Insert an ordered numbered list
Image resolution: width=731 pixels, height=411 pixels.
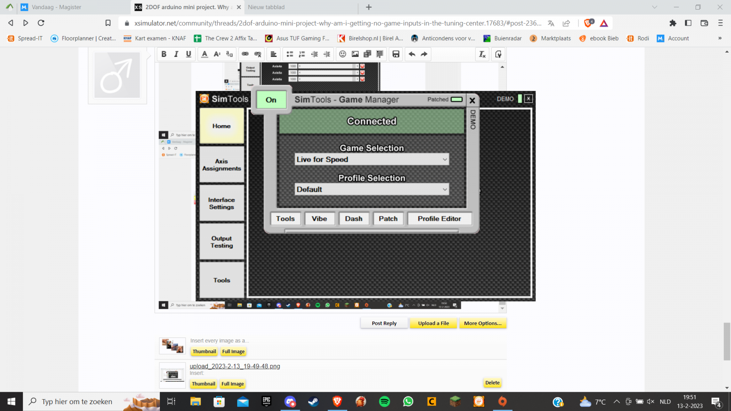tap(302, 54)
